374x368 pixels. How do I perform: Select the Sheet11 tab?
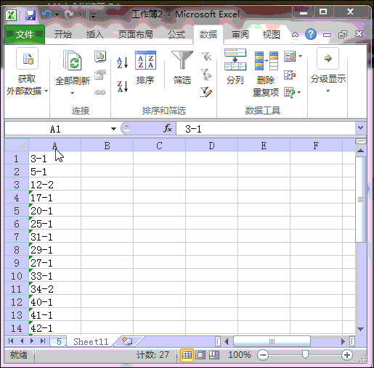(x=91, y=341)
